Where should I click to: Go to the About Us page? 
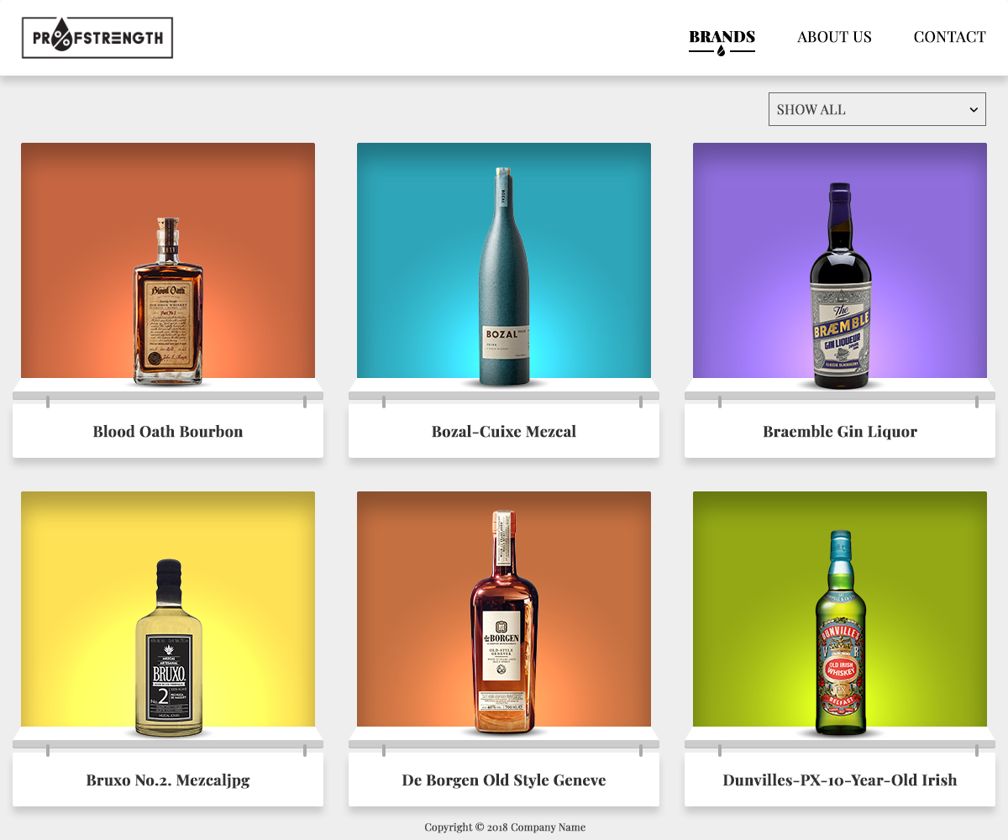pos(834,37)
